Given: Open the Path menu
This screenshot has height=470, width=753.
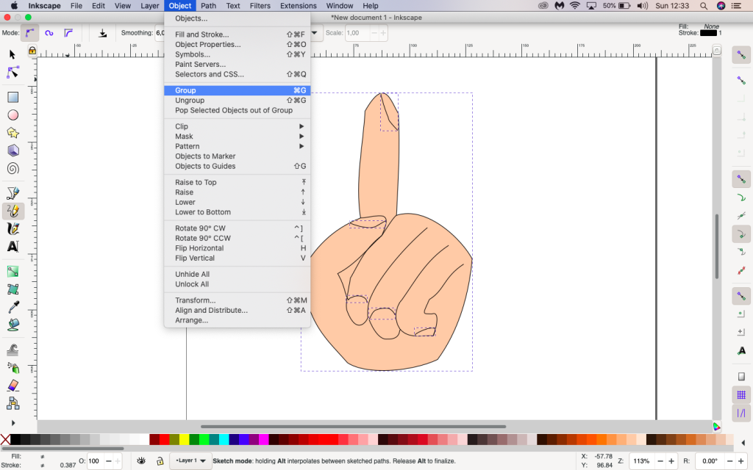Looking at the screenshot, I should [208, 6].
